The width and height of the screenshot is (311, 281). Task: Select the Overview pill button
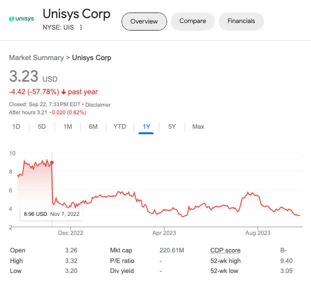point(144,21)
